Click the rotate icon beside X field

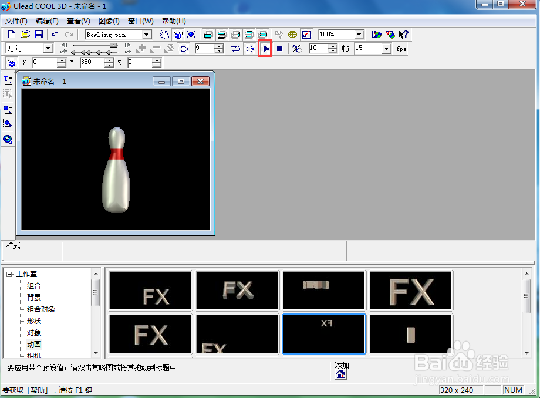[x=12, y=63]
